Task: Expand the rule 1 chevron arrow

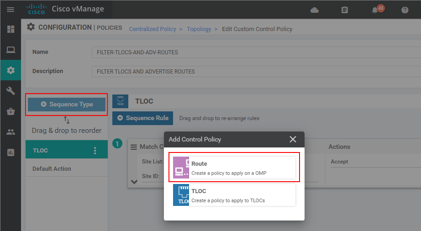Action: coord(134,181)
